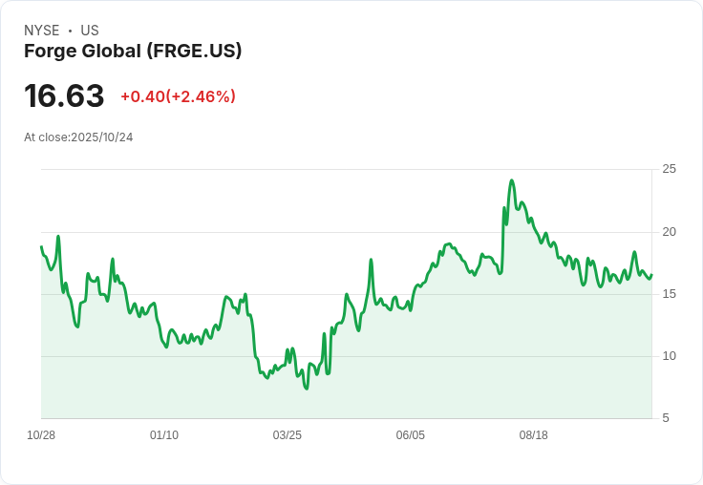Select the 08/18 date on x-axis
Image resolution: width=703 pixels, height=485 pixels.
click(533, 435)
